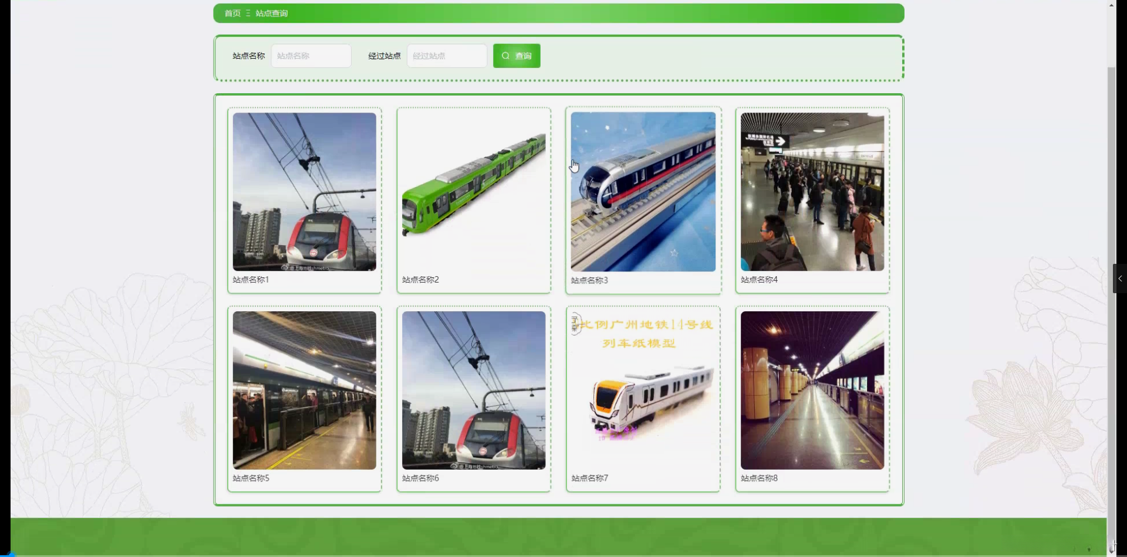Click the 站点名称3 caption text

[x=589, y=280]
